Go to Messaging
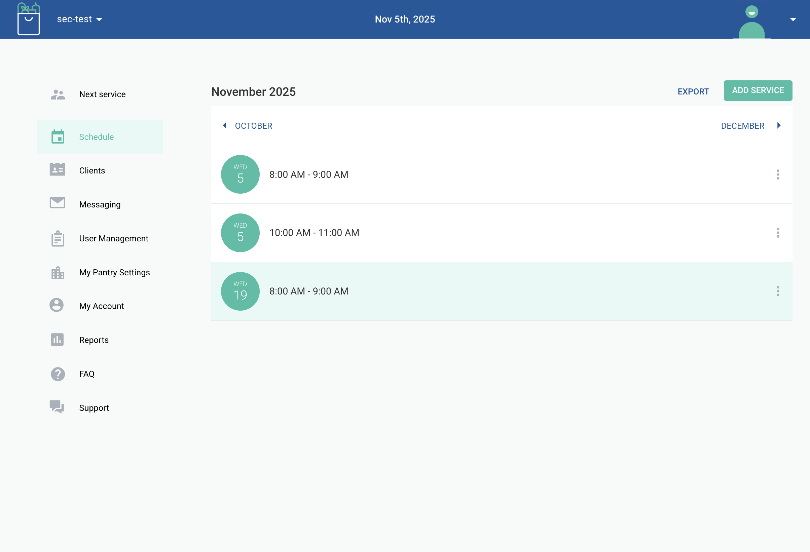 click(100, 204)
